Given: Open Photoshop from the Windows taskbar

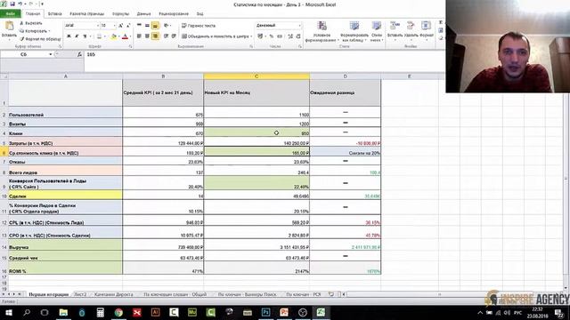Looking at the screenshot, I should tap(265, 312).
